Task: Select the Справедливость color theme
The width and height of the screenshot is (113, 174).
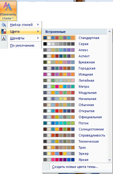Action: [75, 136]
